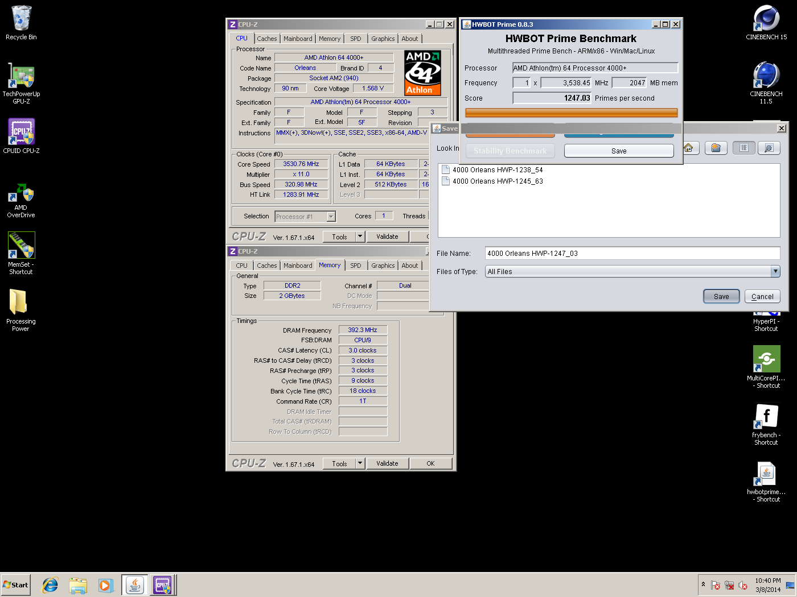Open the volume speaker tray icon
Screen dimensions: 797x597
pos(743,585)
